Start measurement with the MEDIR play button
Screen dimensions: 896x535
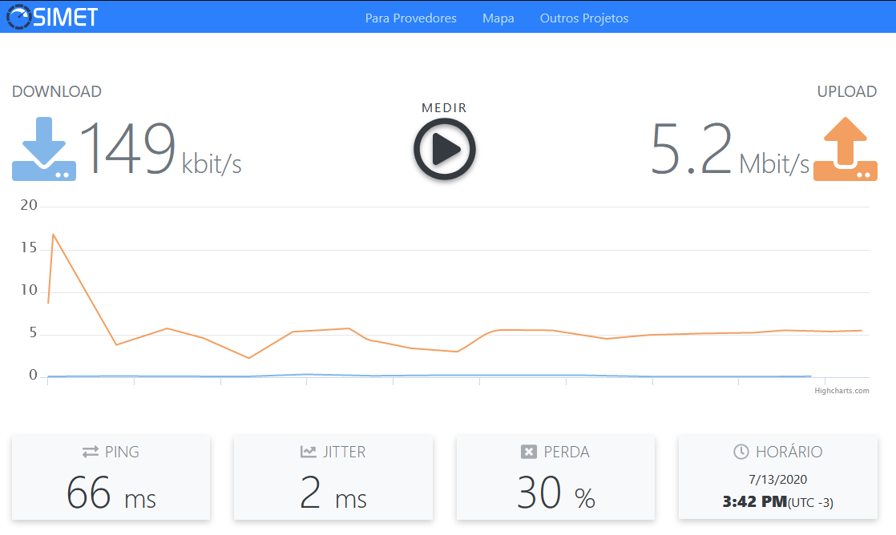[445, 149]
